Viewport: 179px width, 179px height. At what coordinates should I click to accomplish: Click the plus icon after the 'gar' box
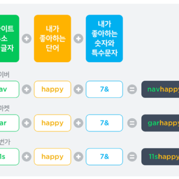(26, 123)
